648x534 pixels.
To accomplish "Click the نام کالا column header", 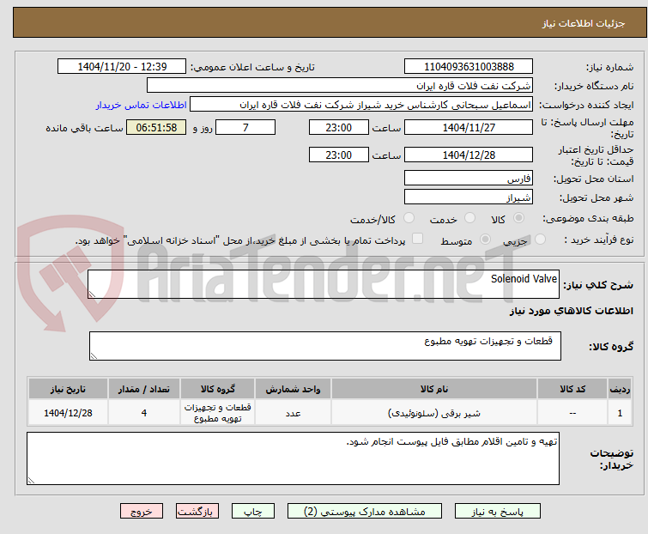I will [434, 389].
